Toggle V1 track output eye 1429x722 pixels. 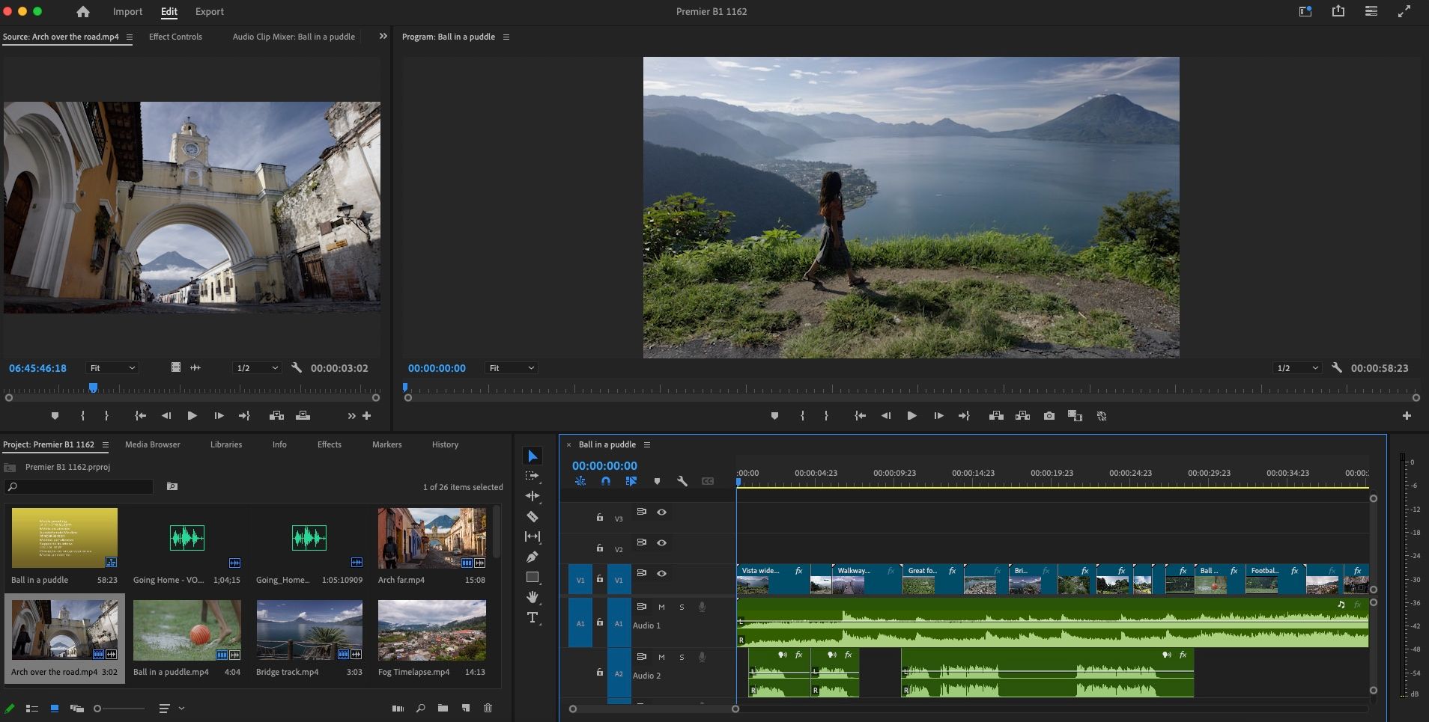click(x=662, y=574)
